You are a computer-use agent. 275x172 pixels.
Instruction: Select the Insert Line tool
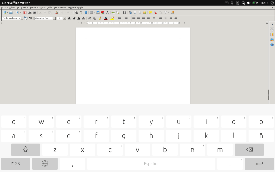[161, 12]
